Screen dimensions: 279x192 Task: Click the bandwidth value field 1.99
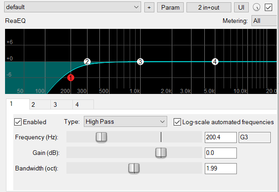(x=221, y=168)
